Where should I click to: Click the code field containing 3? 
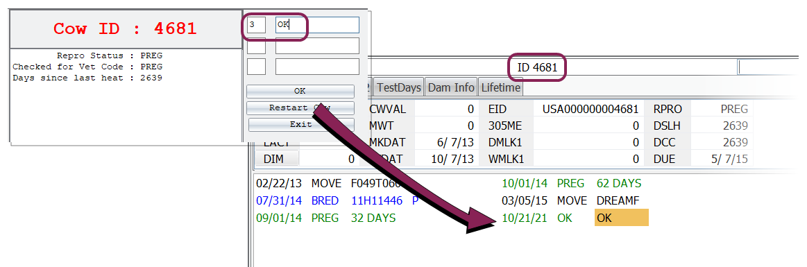pos(256,25)
